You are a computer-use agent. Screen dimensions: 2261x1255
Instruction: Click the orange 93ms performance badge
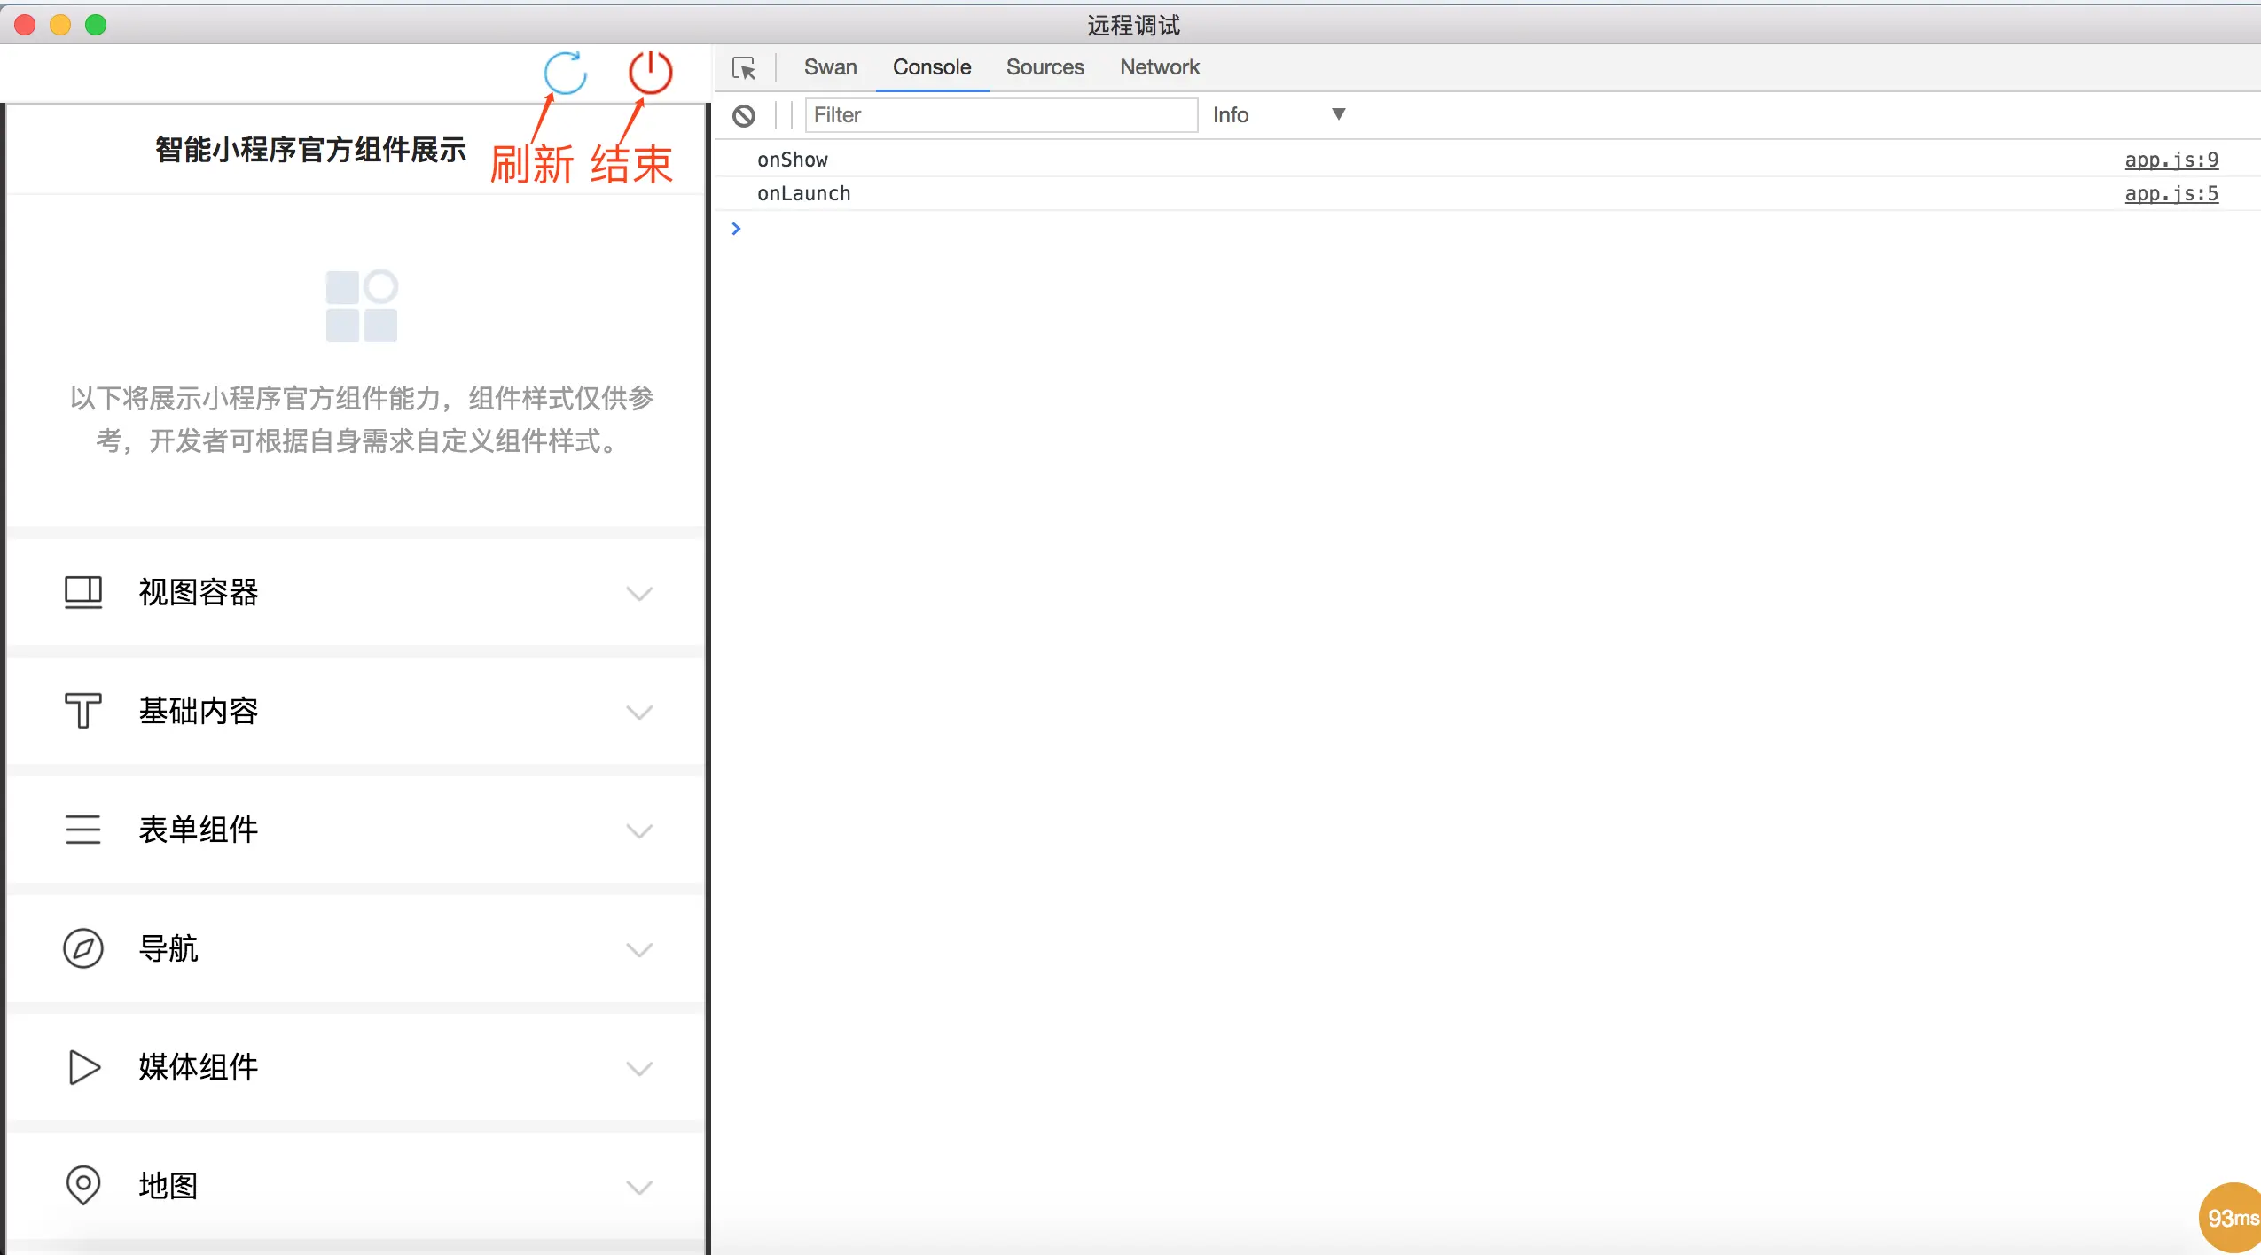click(2232, 1218)
